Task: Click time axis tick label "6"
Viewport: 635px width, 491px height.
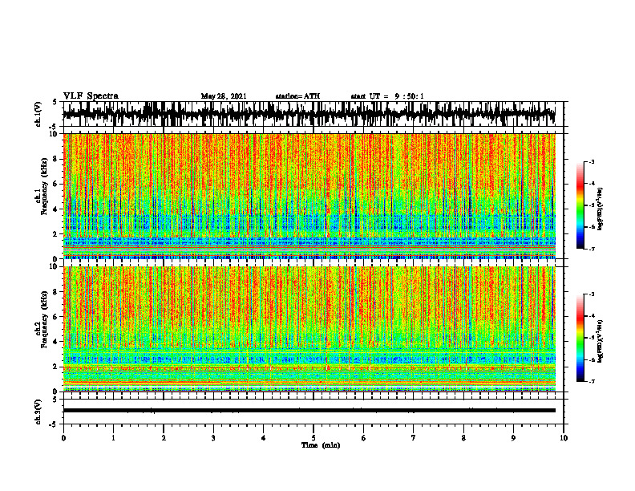Action: pyautogui.click(x=364, y=438)
